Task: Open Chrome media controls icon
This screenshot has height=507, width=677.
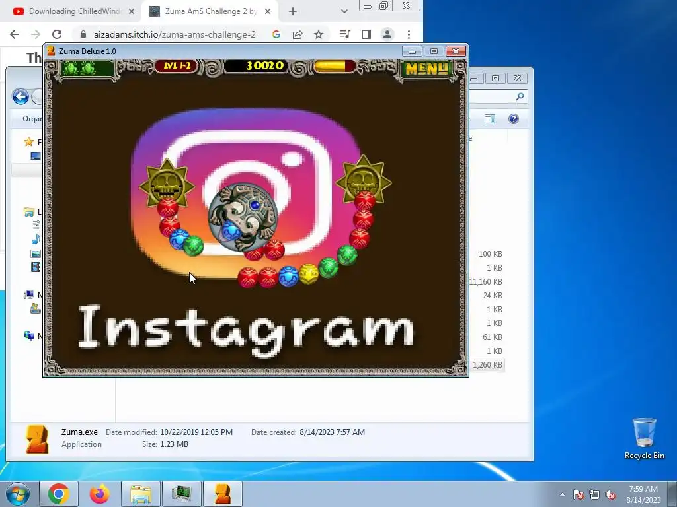Action: [344, 34]
